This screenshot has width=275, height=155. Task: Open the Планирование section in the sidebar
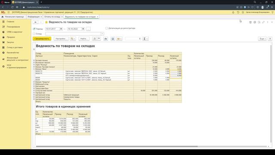coord(13,27)
